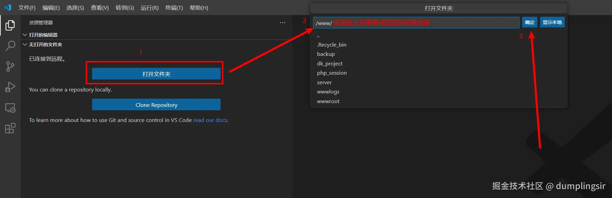Focus the /www/ folder path input
Image resolution: width=612 pixels, height=198 pixels.
coord(416,23)
